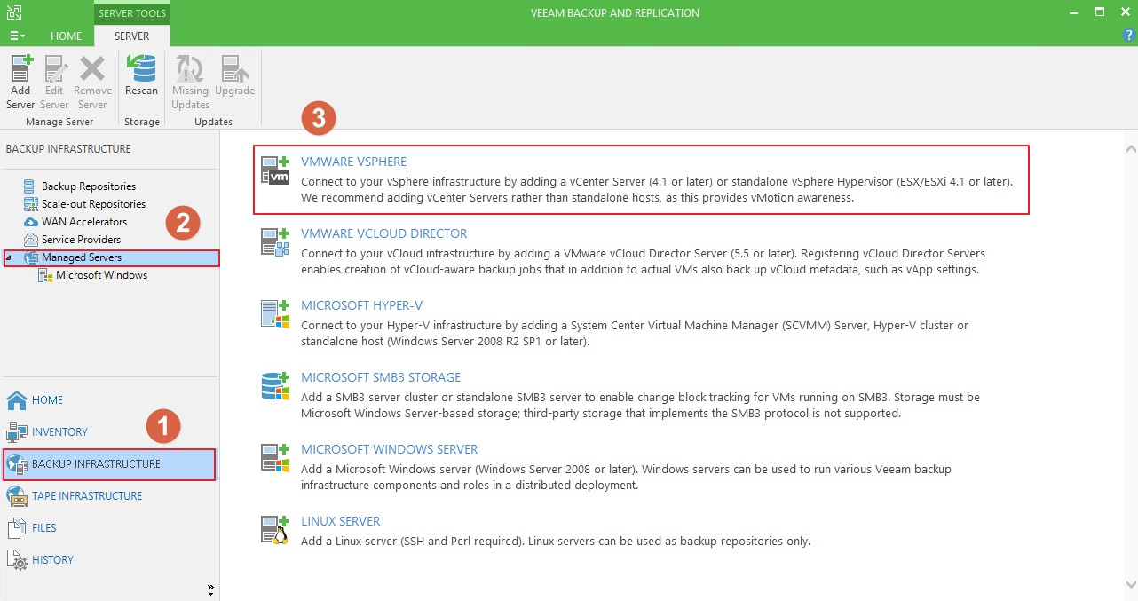Viewport: 1138px width, 601px height.
Task: Open the TAPE INFRASTRUCTURE view
Action: click(x=86, y=496)
